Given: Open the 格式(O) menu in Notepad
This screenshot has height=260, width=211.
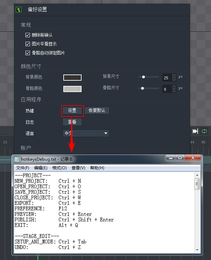Looking at the screenshot, I should (x=59, y=168).
